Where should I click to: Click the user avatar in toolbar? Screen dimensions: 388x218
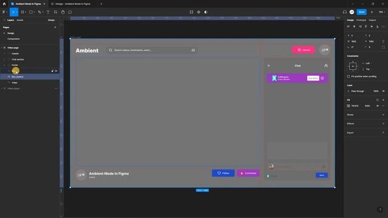point(352,12)
